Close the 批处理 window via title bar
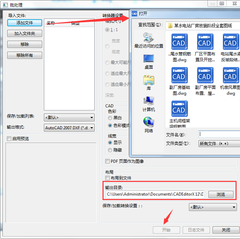Image resolution: width=240 pixels, height=239 pixels. pyautogui.click(x=235, y=3)
